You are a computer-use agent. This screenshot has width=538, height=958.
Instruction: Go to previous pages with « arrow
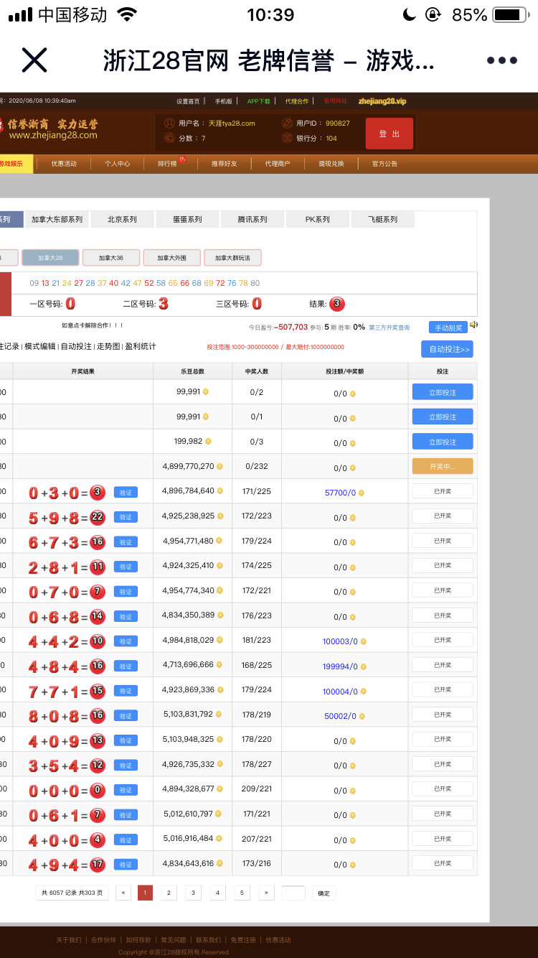point(123,893)
